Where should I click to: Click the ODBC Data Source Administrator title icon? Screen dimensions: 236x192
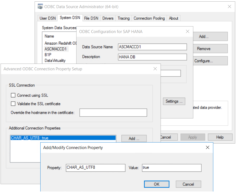40,6
